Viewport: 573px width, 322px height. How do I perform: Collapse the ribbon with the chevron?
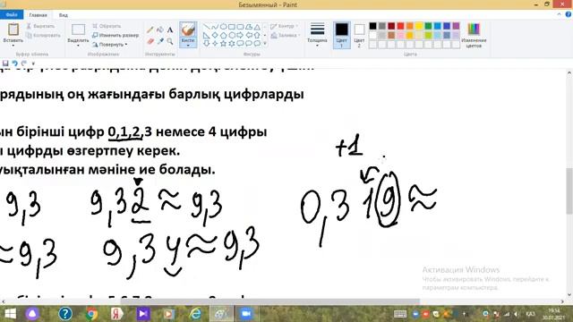pos(559,14)
